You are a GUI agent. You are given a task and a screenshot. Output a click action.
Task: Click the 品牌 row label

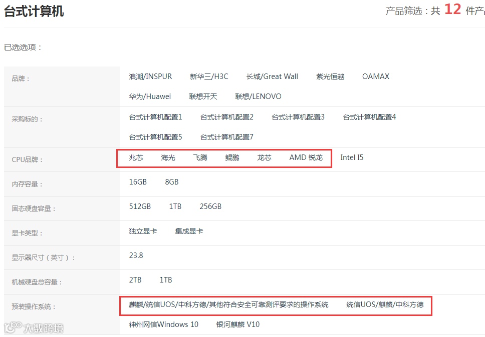[21, 78]
